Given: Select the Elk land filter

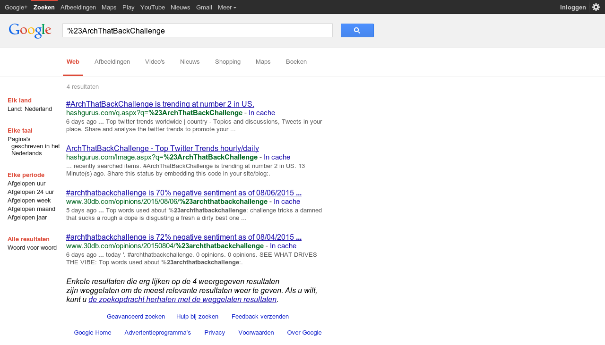Looking at the screenshot, I should pos(20,101).
